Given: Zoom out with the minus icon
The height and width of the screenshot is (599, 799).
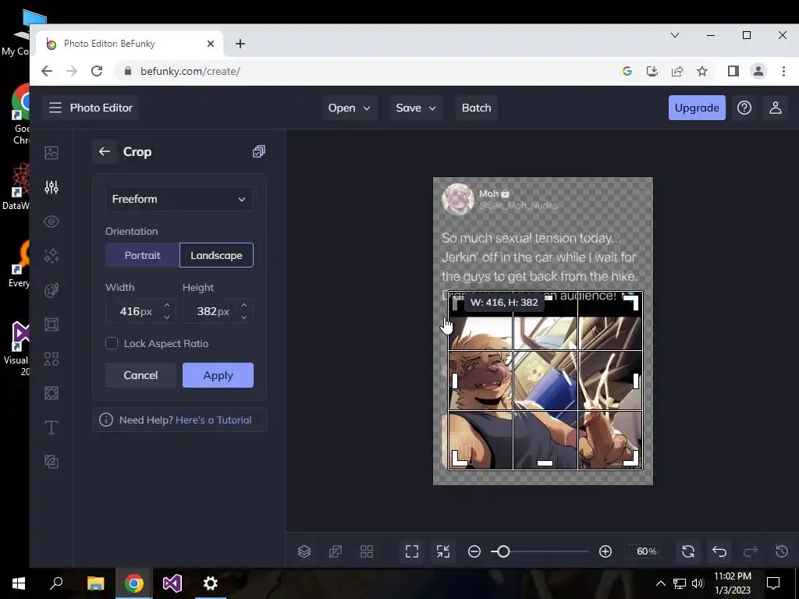Looking at the screenshot, I should click(474, 551).
